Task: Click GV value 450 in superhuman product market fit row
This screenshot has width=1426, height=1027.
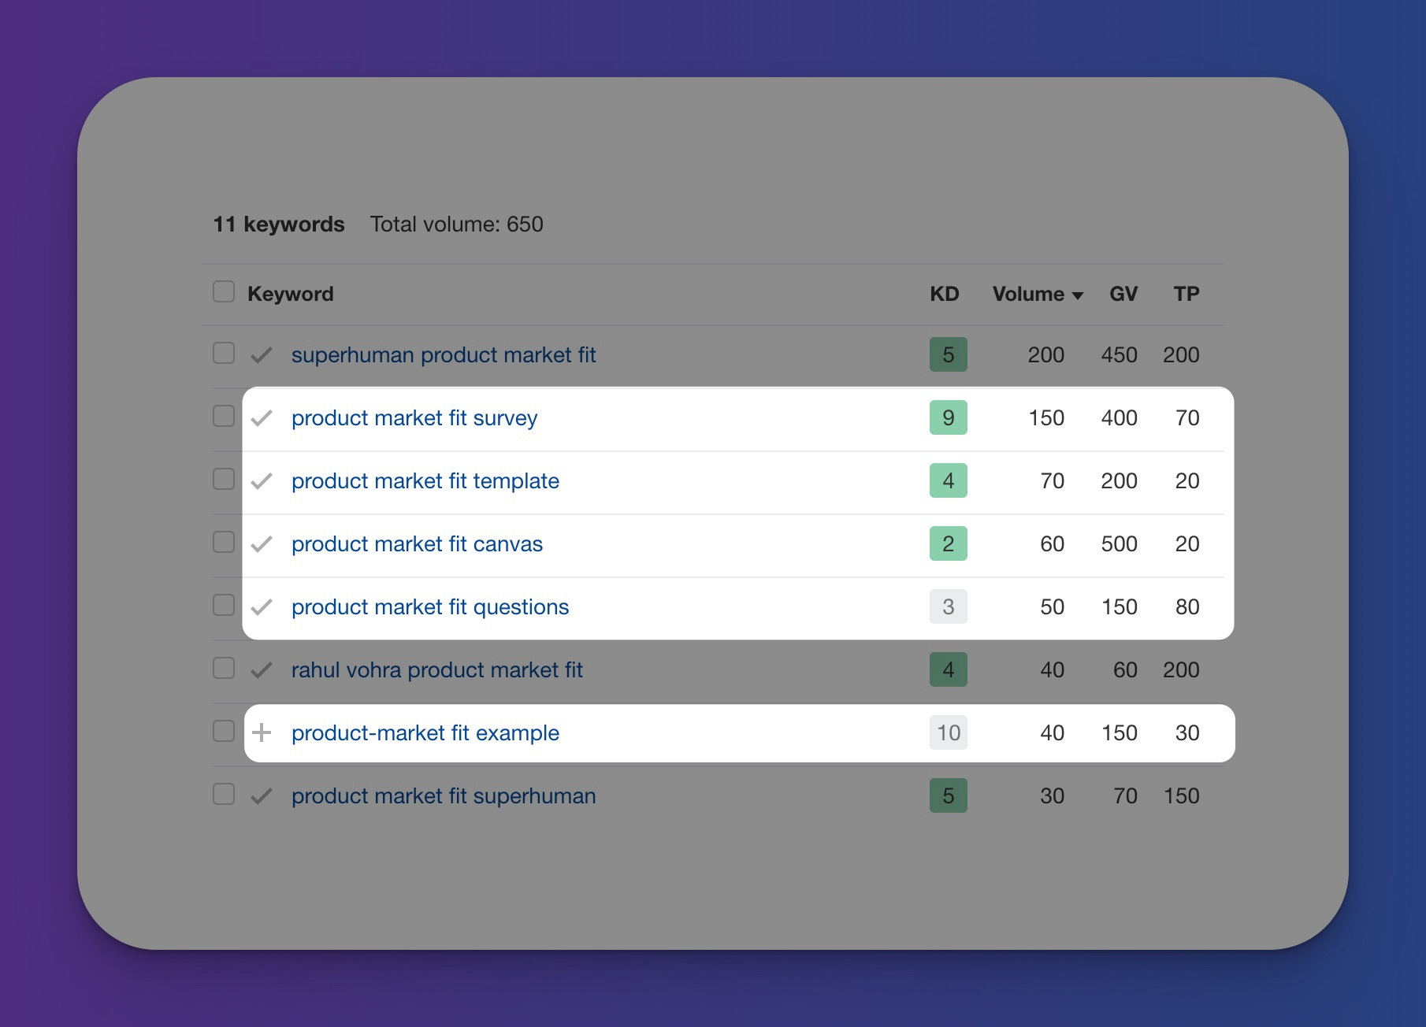Action: click(x=1119, y=355)
